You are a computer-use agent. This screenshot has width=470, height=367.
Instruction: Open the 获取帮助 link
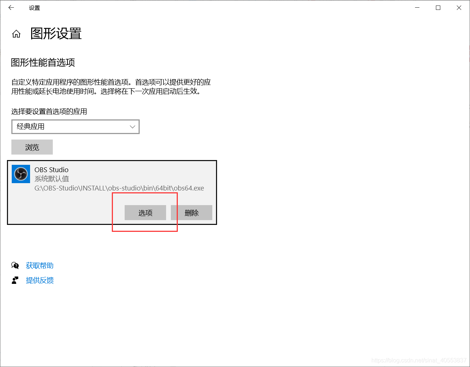[x=40, y=266]
